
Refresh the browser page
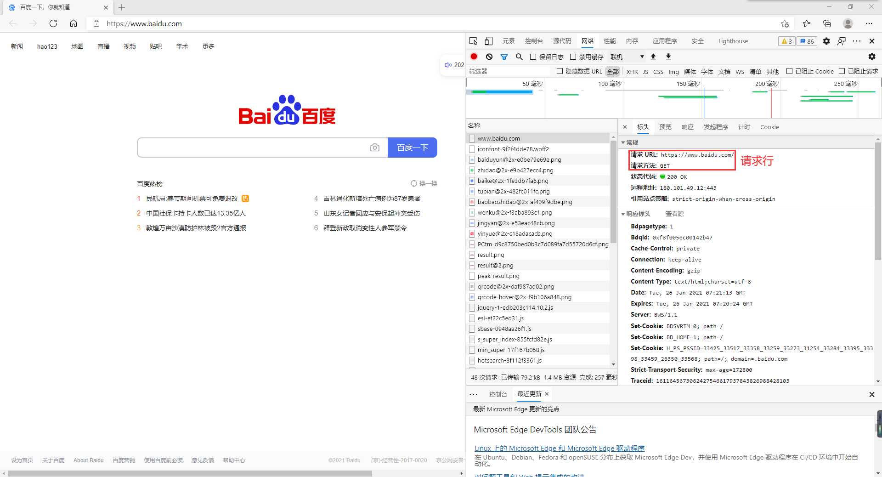click(53, 23)
